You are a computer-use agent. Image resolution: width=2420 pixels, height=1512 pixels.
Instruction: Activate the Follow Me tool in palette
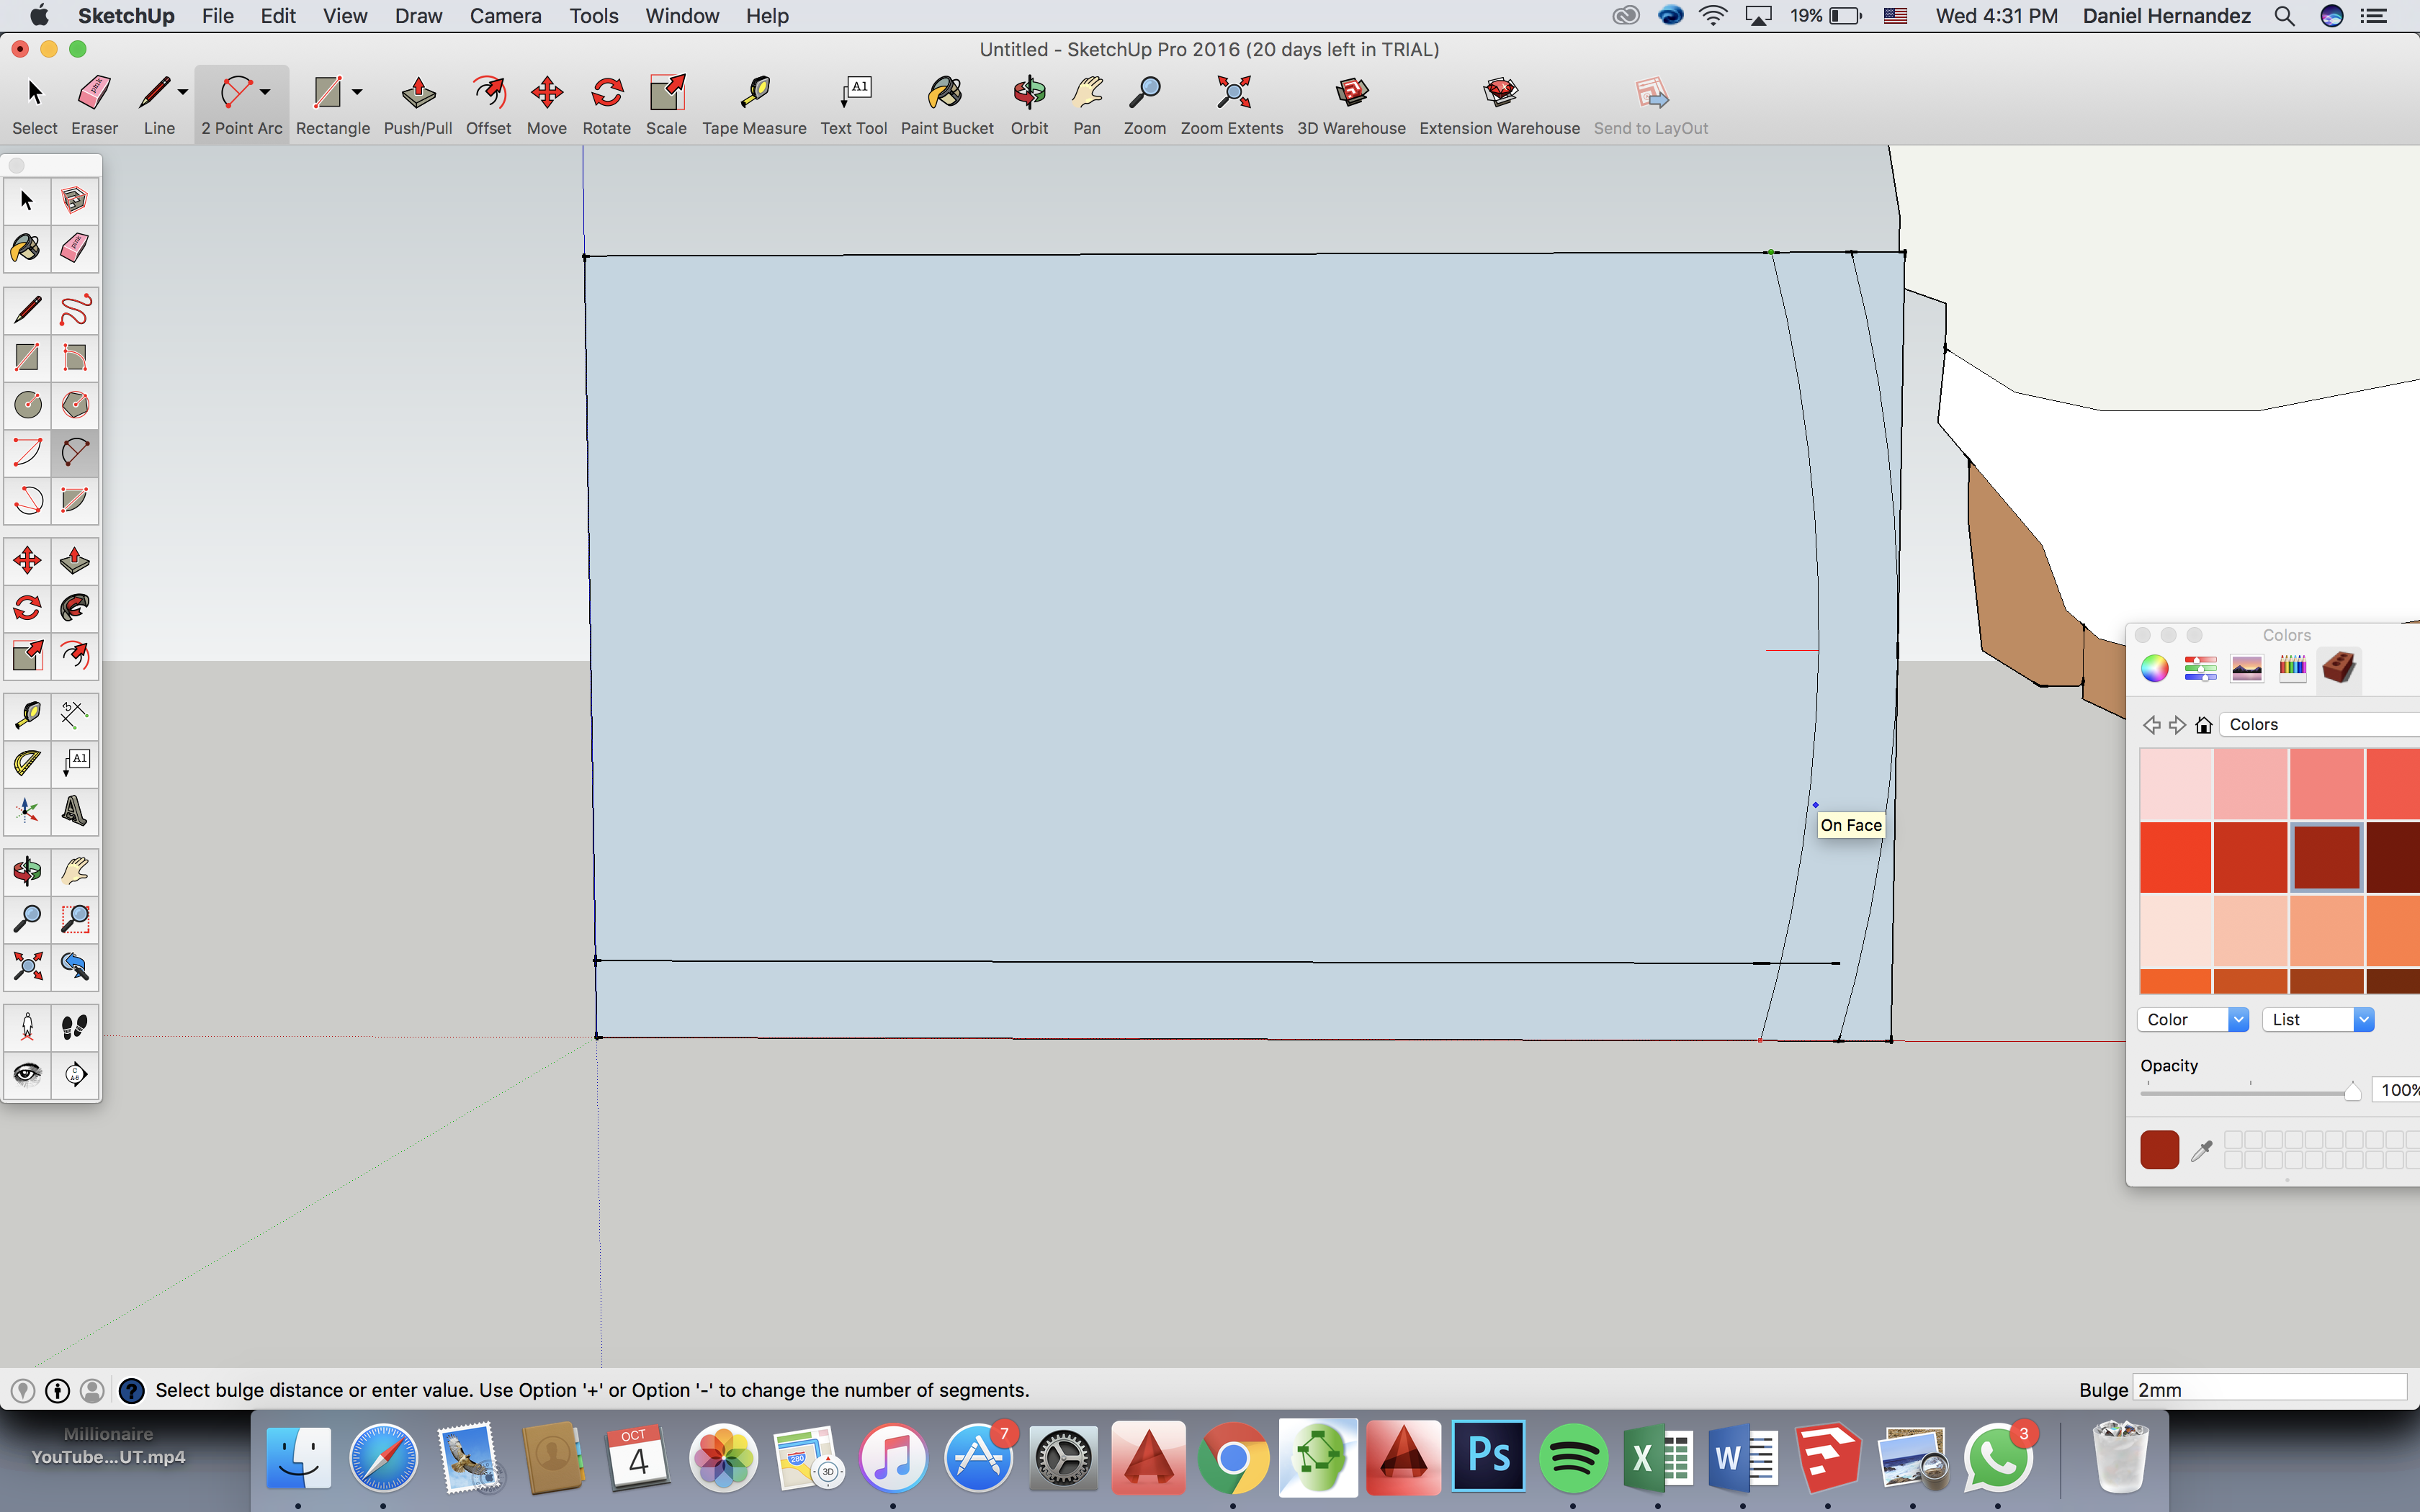point(75,608)
